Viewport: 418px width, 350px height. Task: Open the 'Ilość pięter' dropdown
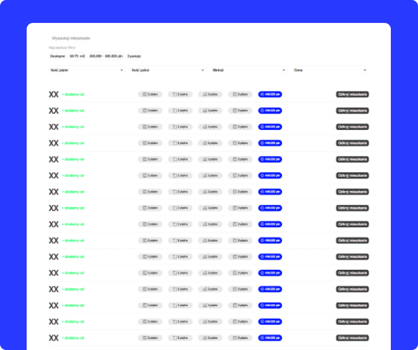click(x=87, y=70)
